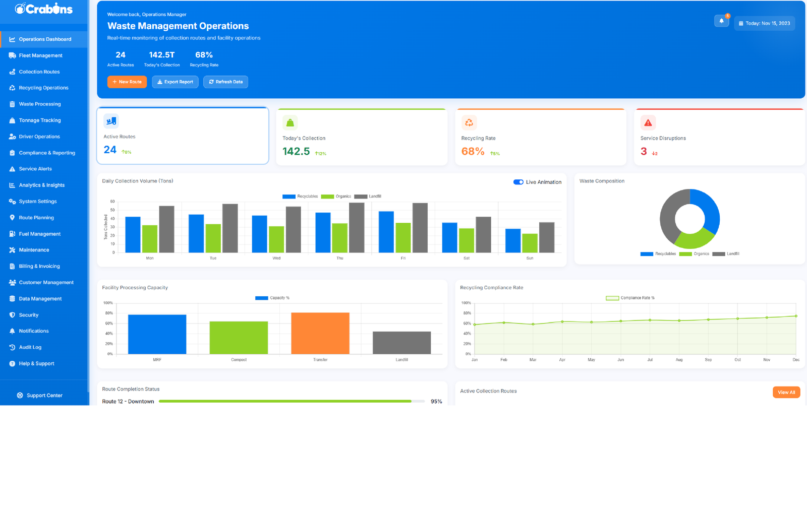Toggle Compliance Rate % legend item
The width and height of the screenshot is (807, 516).
(x=630, y=298)
